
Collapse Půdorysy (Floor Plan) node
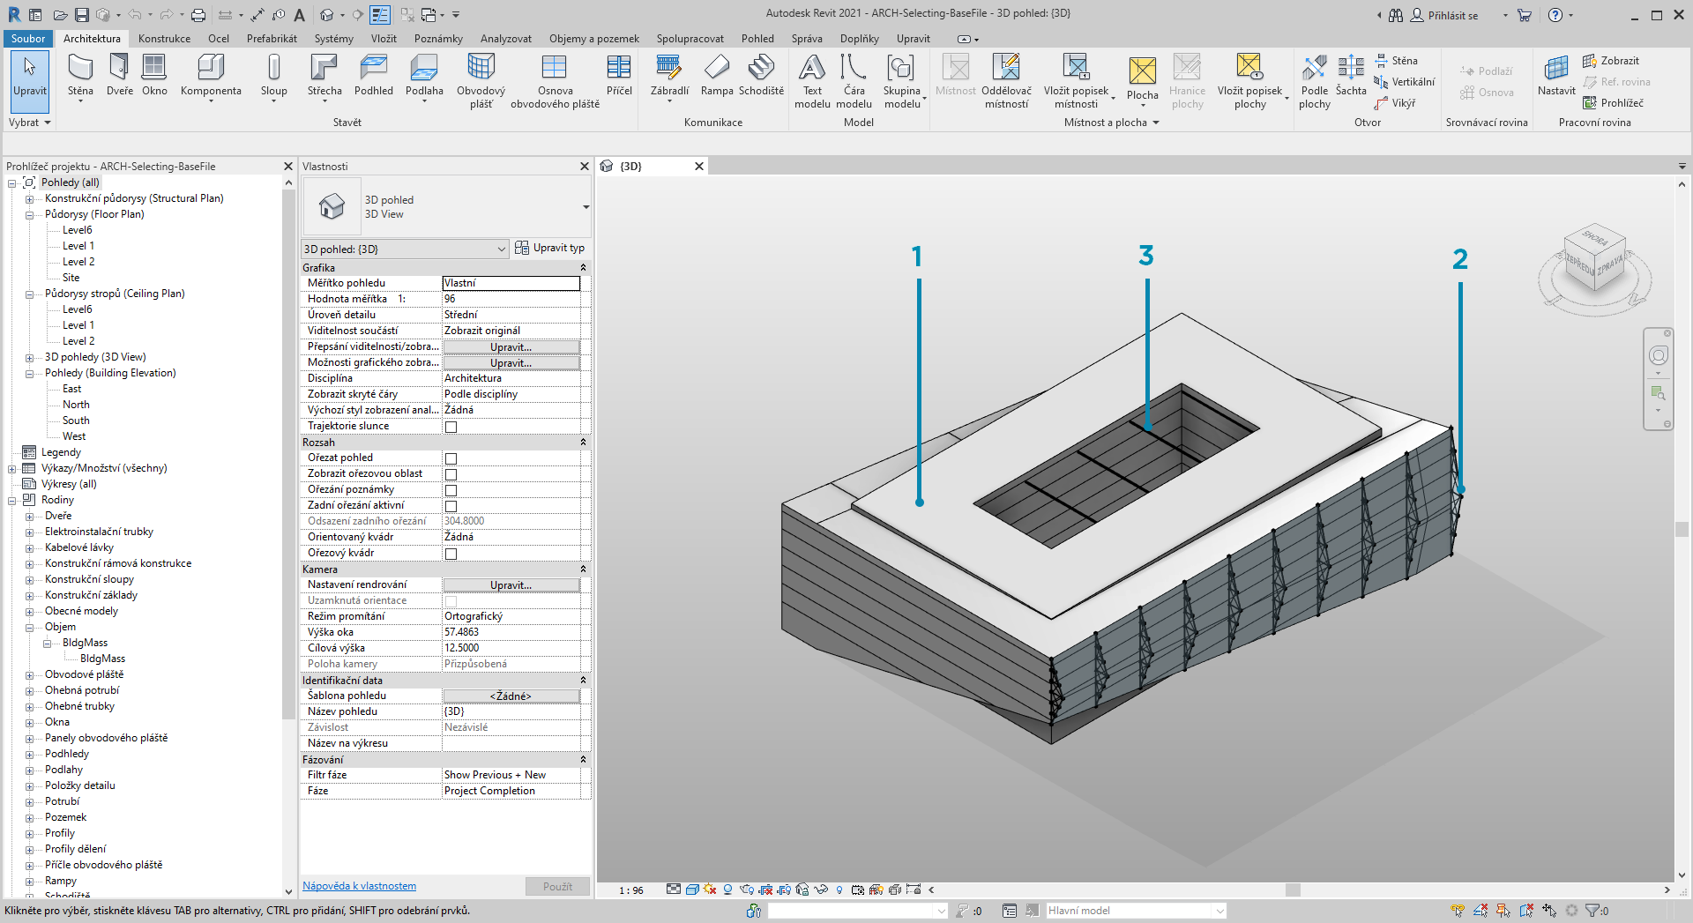click(x=29, y=215)
